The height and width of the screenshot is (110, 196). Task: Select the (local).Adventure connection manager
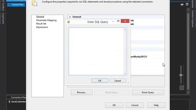pos(17,102)
